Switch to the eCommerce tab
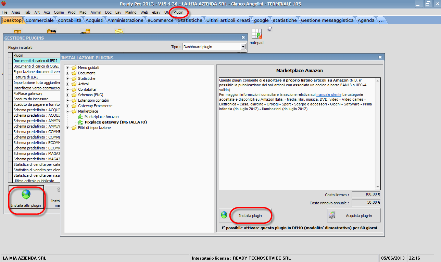Screen dimensions: 441x262 coord(161,20)
